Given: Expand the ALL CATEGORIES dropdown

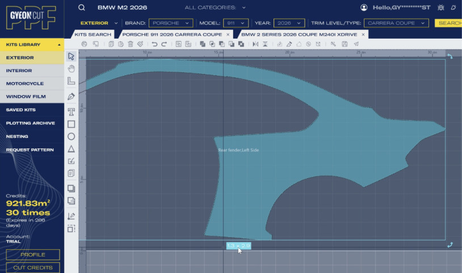Looking at the screenshot, I should pos(215,7).
